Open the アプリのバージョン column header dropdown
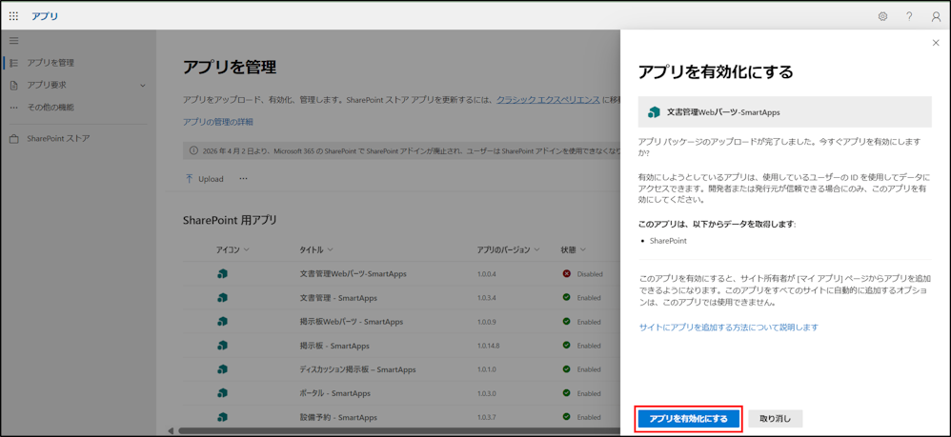Image resolution: width=951 pixels, height=437 pixels. 536,249
